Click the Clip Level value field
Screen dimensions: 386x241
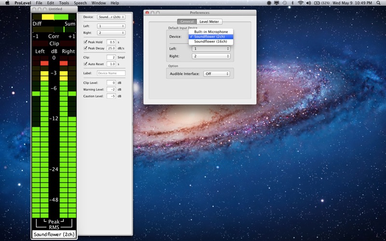click(x=111, y=82)
